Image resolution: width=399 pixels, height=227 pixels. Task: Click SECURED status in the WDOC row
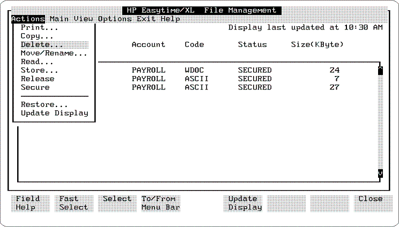pyautogui.click(x=255, y=70)
